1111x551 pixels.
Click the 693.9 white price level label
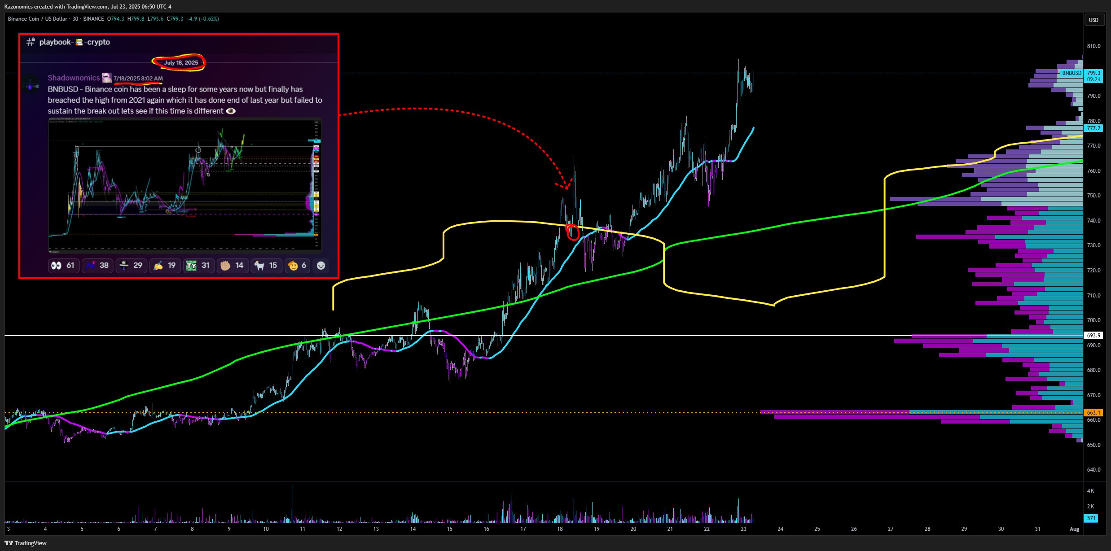coord(1093,335)
